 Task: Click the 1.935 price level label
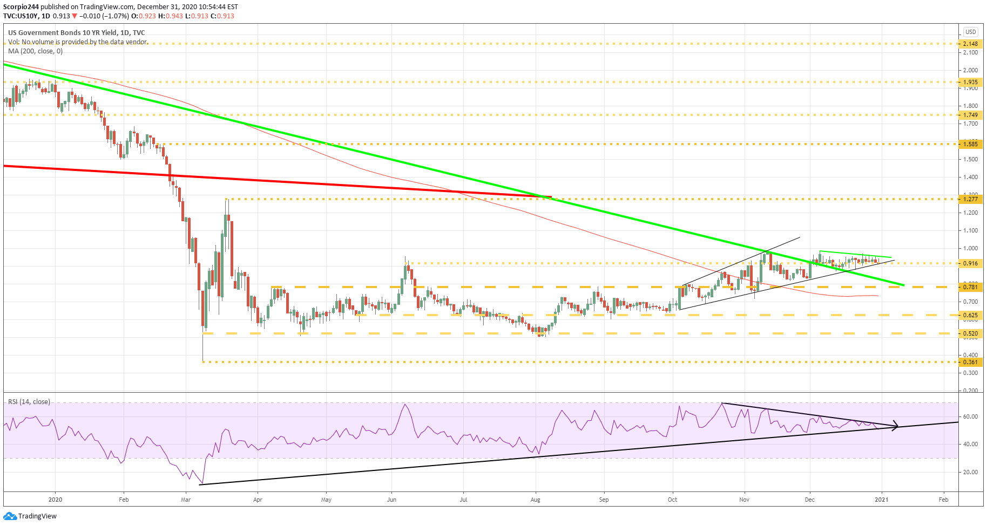970,83
